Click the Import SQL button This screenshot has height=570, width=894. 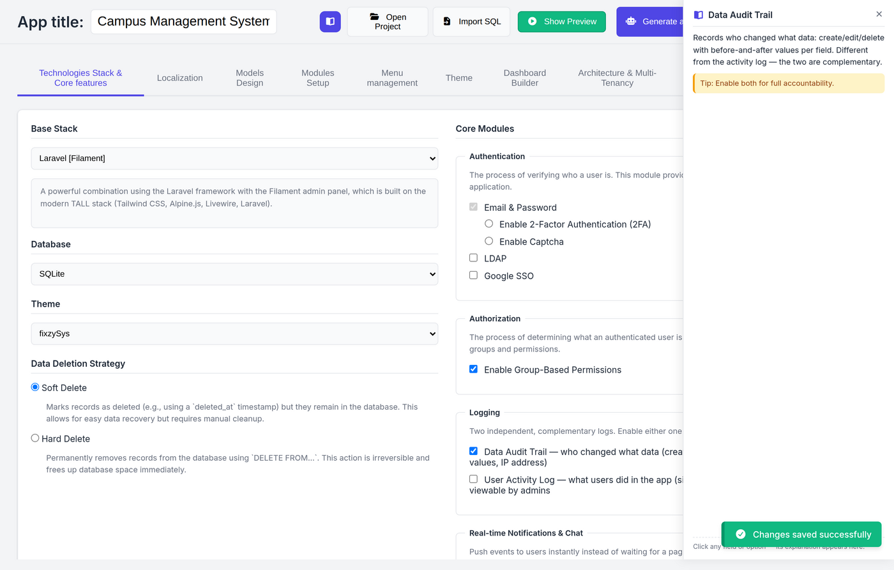click(x=471, y=22)
